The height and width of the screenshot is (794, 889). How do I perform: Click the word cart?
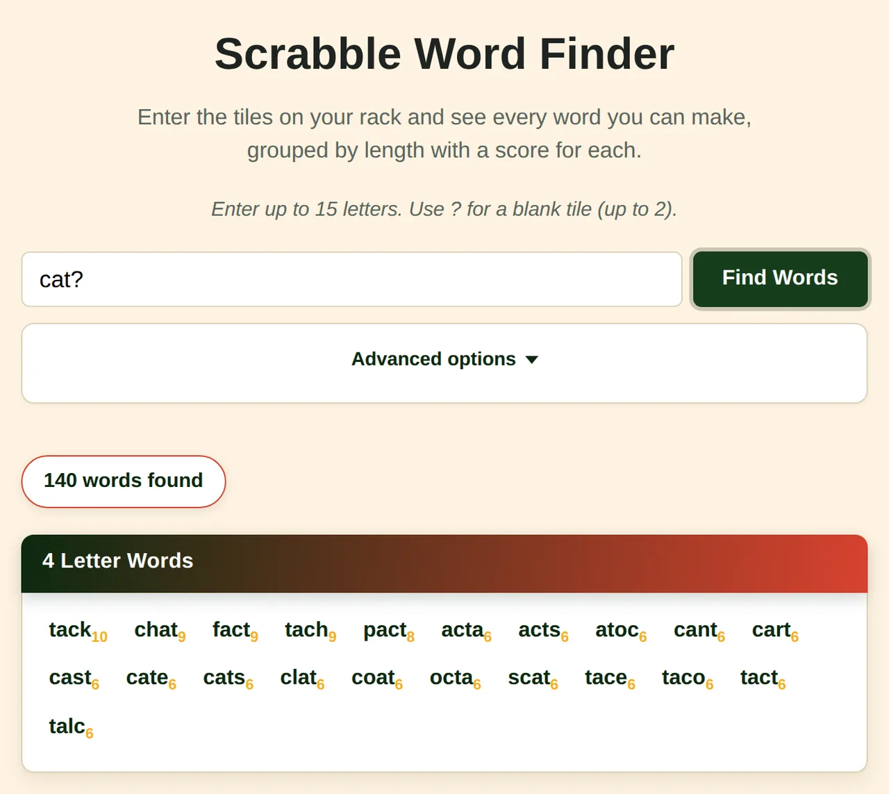[775, 630]
